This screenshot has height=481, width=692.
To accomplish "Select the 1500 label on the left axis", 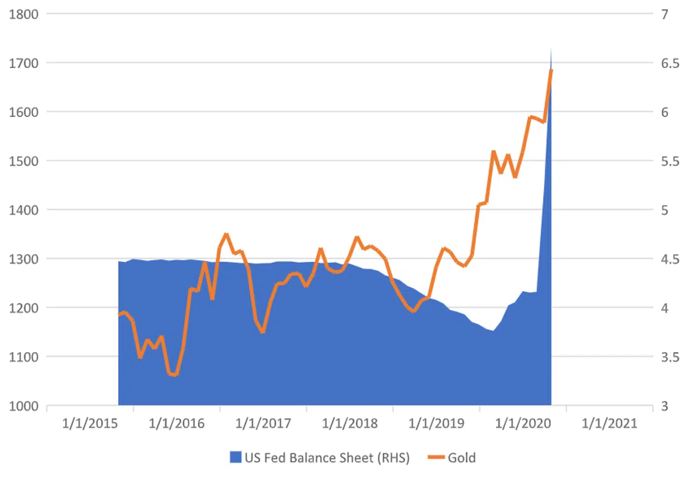I will pos(24,161).
